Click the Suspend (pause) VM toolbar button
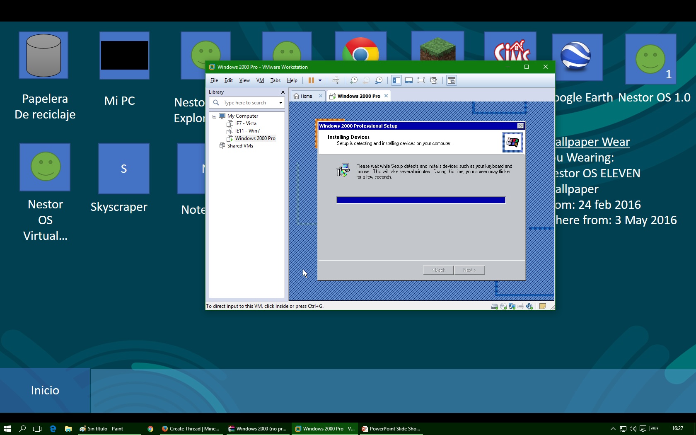696x435 pixels. (x=311, y=80)
